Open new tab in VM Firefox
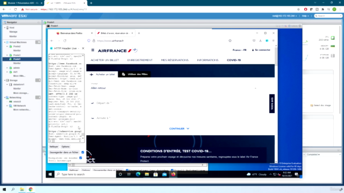Image resolution: width=344 pixels, height=193 pixels. 139,33
